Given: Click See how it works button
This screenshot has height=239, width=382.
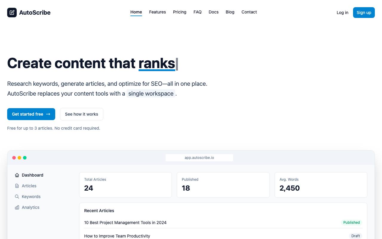Looking at the screenshot, I should [x=81, y=114].
